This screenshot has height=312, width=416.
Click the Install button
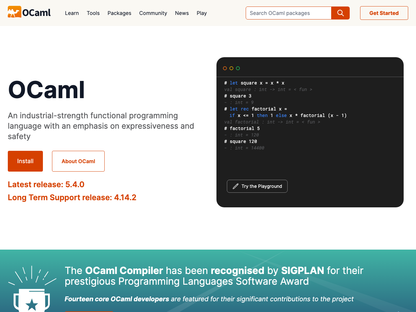(x=25, y=161)
